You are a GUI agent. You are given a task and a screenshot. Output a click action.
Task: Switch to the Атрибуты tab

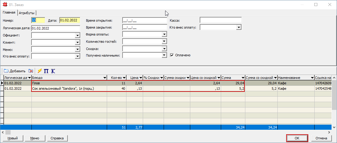(27, 13)
